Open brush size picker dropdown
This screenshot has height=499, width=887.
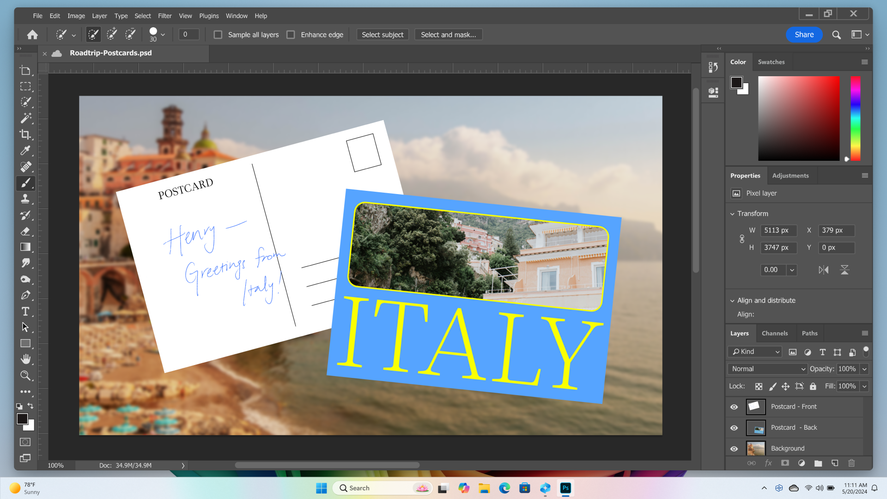point(163,35)
